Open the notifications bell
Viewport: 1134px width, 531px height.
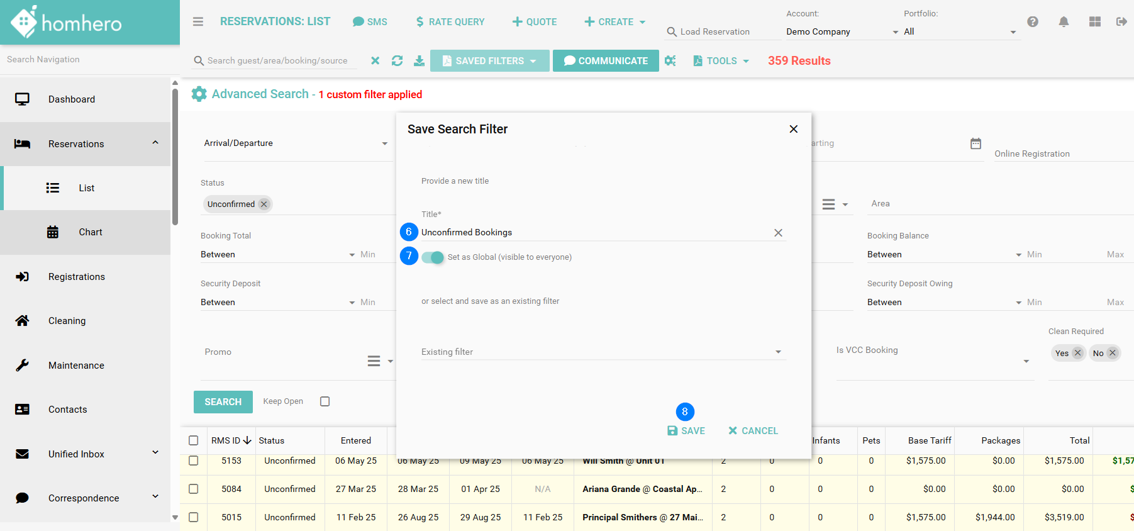(1064, 22)
